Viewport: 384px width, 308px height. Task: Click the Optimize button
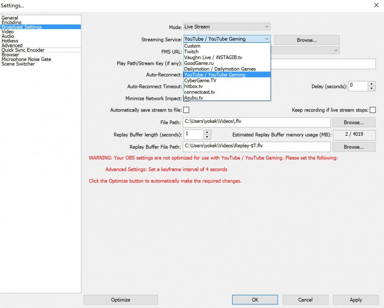click(120, 300)
